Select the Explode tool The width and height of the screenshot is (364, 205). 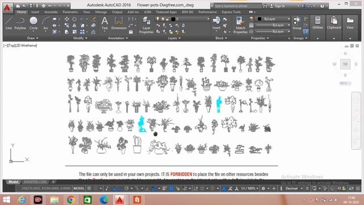click(93, 25)
